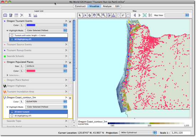The image size is (196, 137).
Task: Select the rectangle selection tool
Action: pyautogui.click(x=118, y=15)
